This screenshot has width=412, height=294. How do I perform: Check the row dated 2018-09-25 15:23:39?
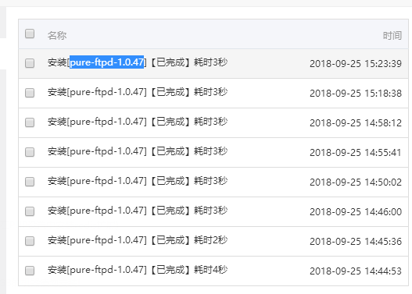click(30, 63)
